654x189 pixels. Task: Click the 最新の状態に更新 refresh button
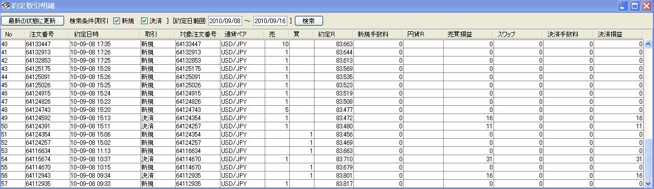(33, 21)
